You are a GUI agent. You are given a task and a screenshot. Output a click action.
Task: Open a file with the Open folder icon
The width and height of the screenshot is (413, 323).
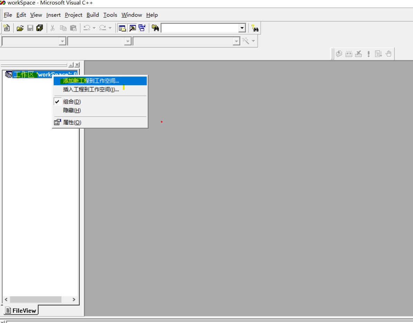click(x=20, y=28)
